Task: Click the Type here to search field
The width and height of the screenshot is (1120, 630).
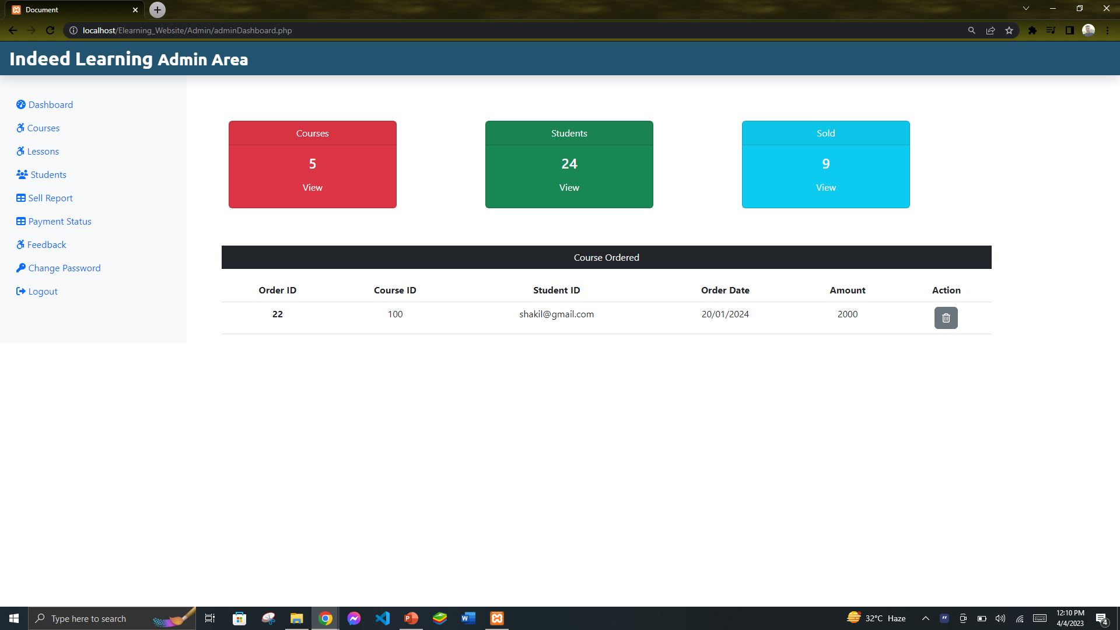Action: point(87,618)
